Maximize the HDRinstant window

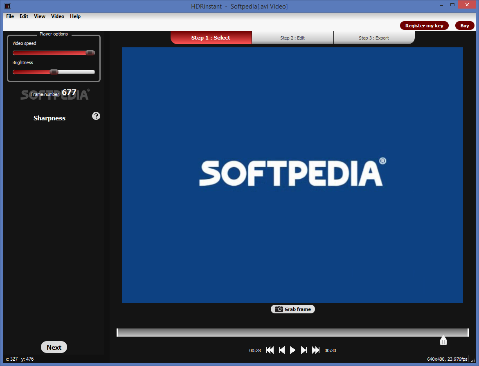tap(452, 4)
